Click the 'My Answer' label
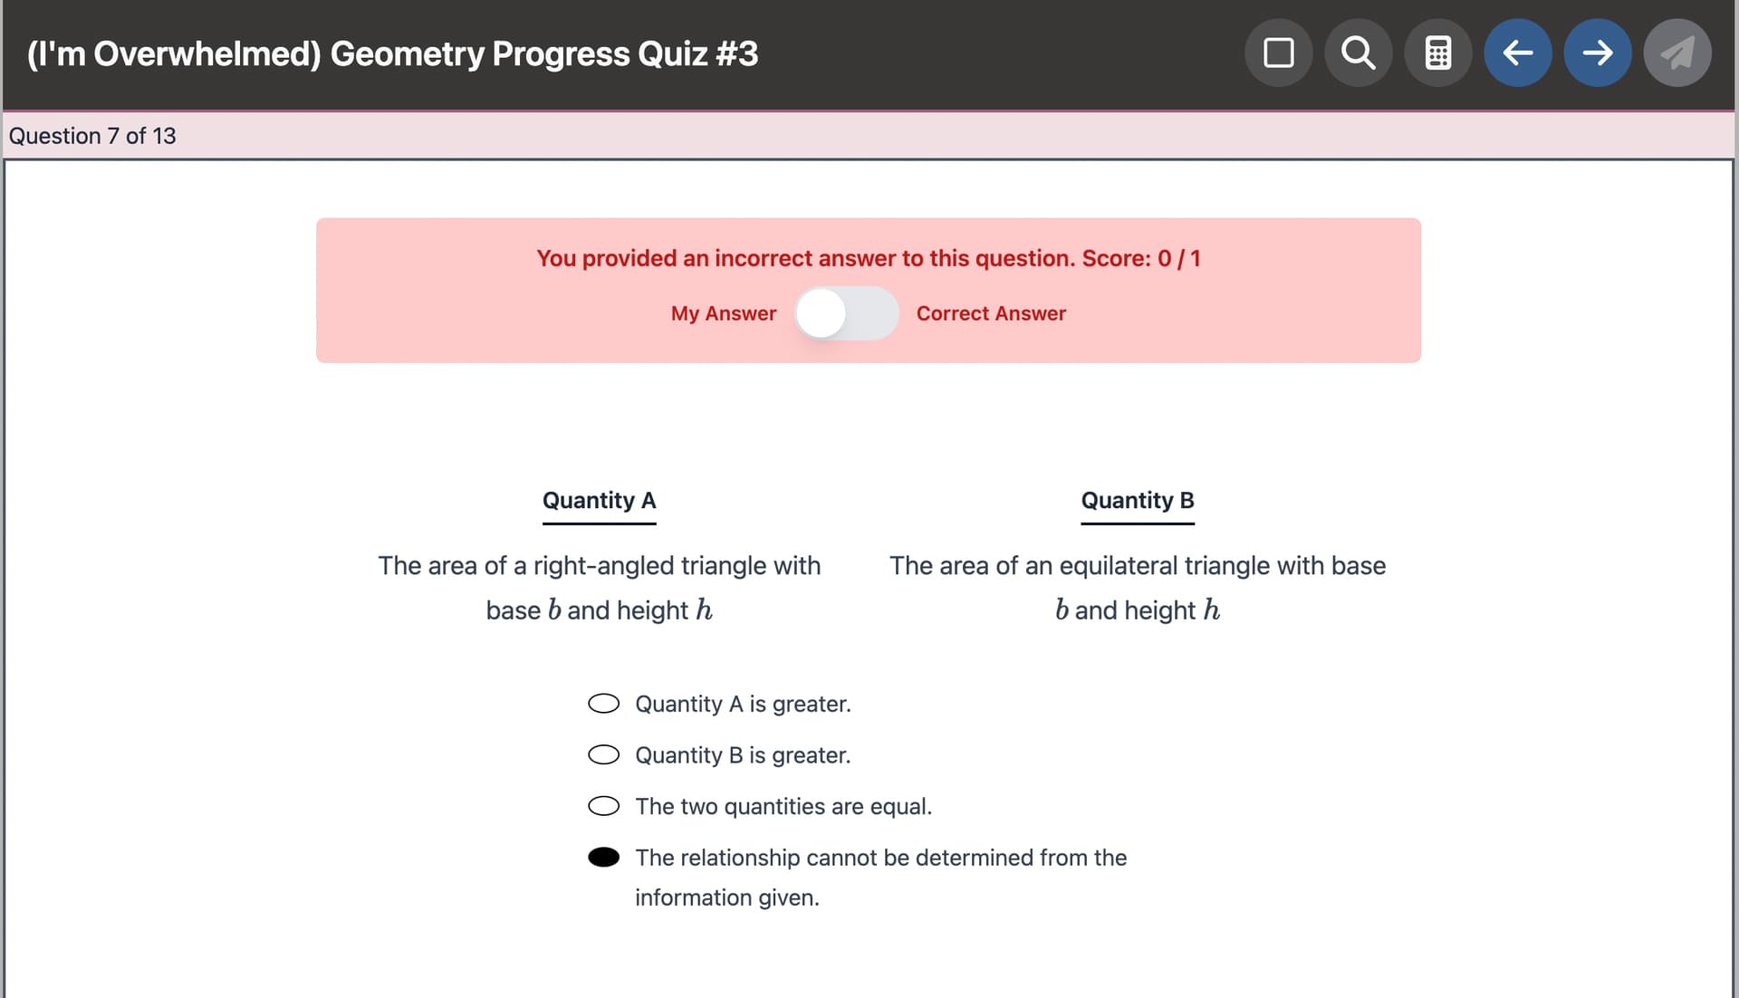The height and width of the screenshot is (998, 1739). [723, 313]
